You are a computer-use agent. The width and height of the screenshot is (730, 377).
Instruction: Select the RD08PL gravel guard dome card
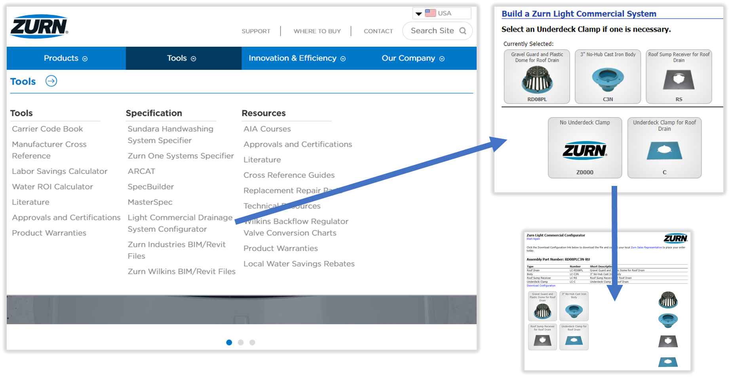click(x=537, y=76)
